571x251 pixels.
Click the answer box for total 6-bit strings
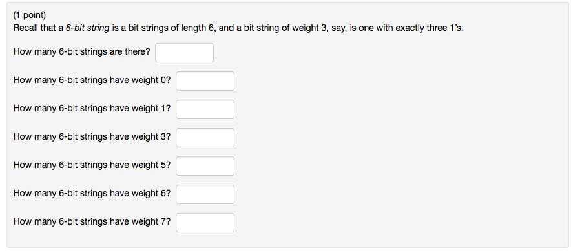pyautogui.click(x=184, y=53)
